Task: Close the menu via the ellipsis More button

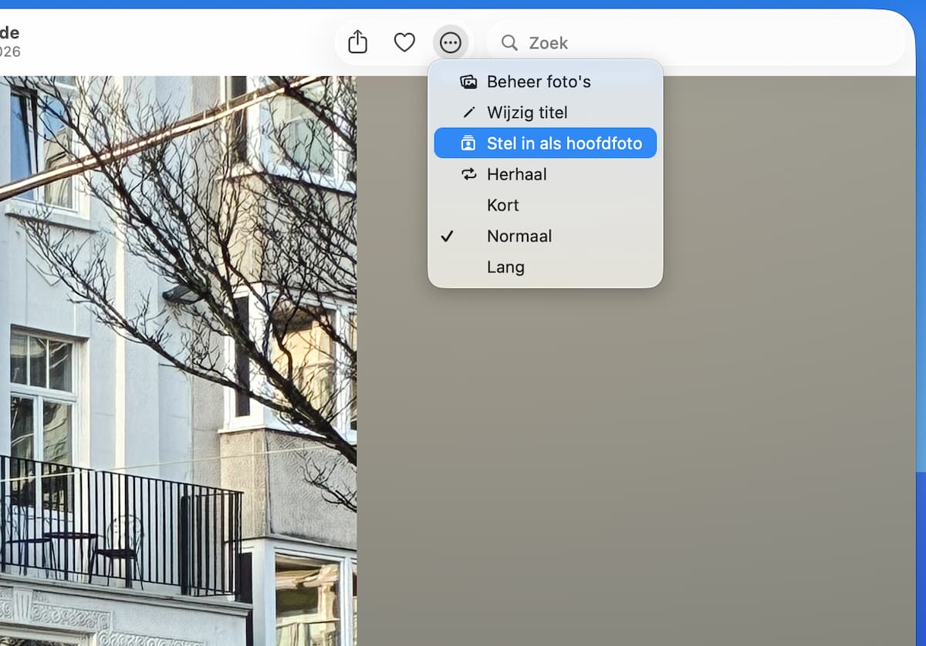Action: (451, 43)
